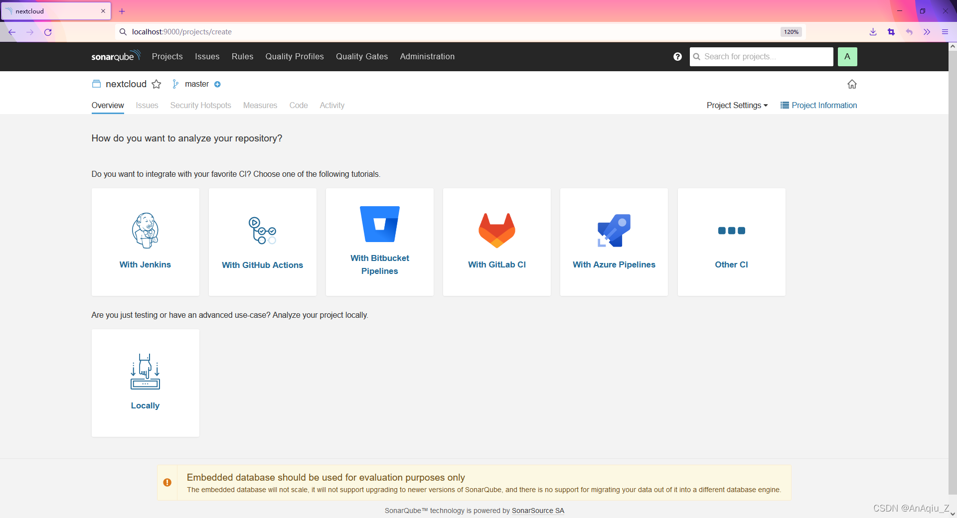Image resolution: width=957 pixels, height=518 pixels.
Task: Open Rules in the top navigation
Action: click(x=243, y=57)
